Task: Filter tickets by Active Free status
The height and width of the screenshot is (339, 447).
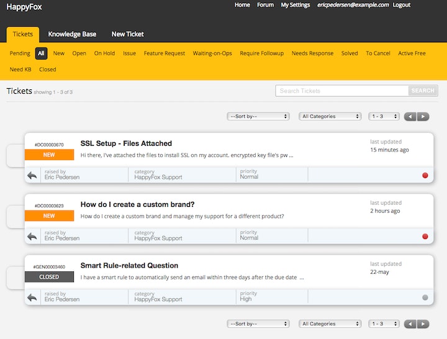Action: [x=412, y=53]
